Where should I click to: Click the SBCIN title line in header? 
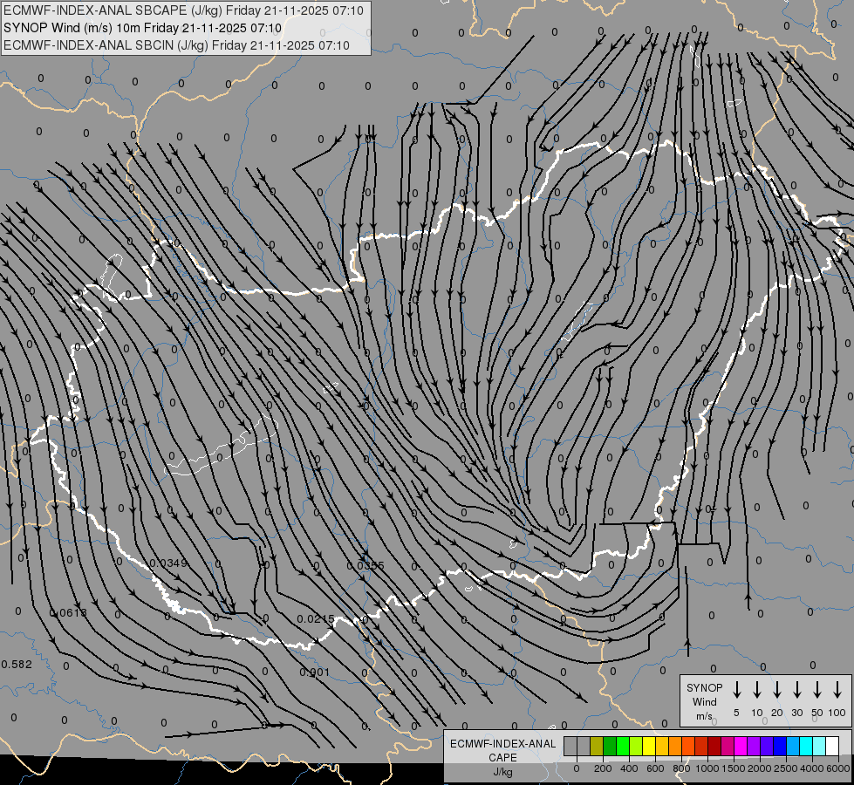pos(176,45)
